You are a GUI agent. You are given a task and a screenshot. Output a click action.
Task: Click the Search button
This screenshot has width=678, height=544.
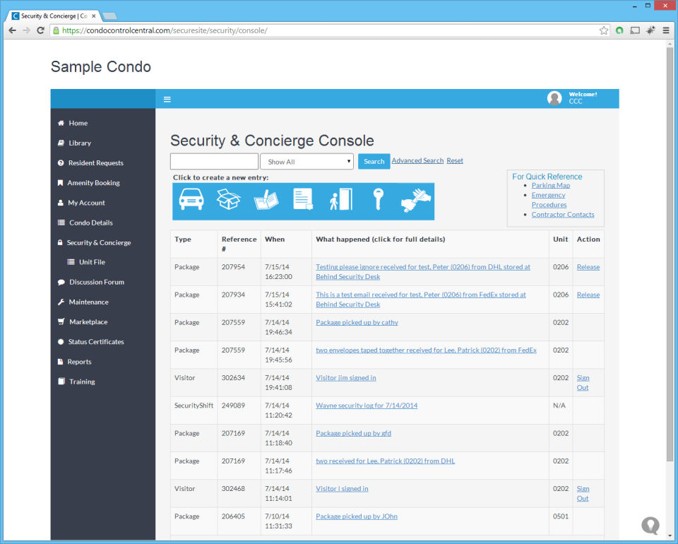tap(374, 161)
